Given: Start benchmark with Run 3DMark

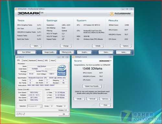Looking at the screenshot, I should tap(27, 52).
